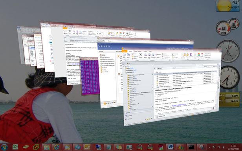Collapse the Date: Today group header
The width and height of the screenshot is (242, 151).
155,72
